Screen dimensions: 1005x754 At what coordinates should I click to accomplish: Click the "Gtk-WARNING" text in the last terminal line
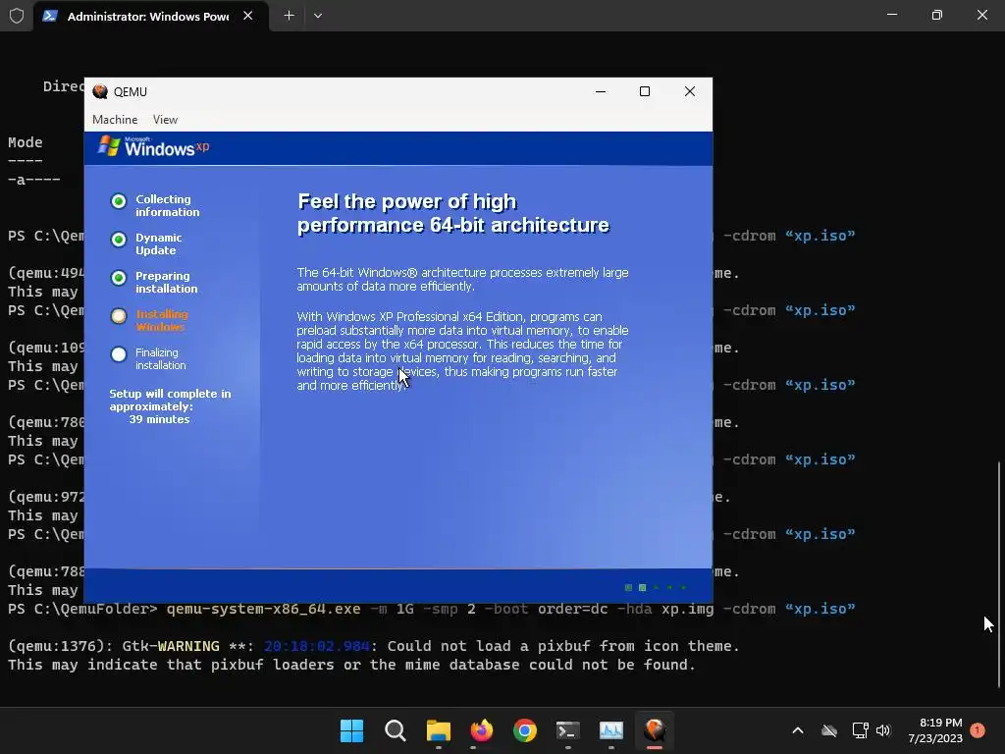(171, 646)
